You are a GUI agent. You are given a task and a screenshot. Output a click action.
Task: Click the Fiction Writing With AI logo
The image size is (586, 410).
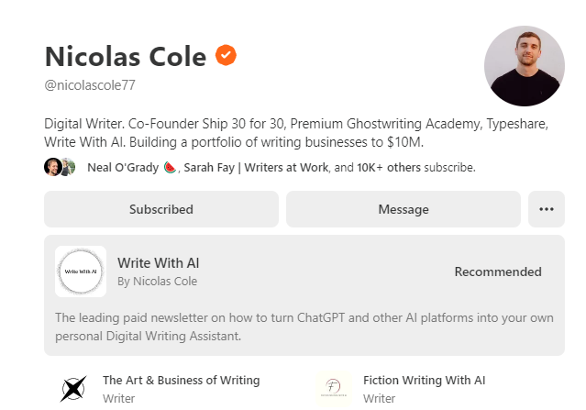click(334, 389)
